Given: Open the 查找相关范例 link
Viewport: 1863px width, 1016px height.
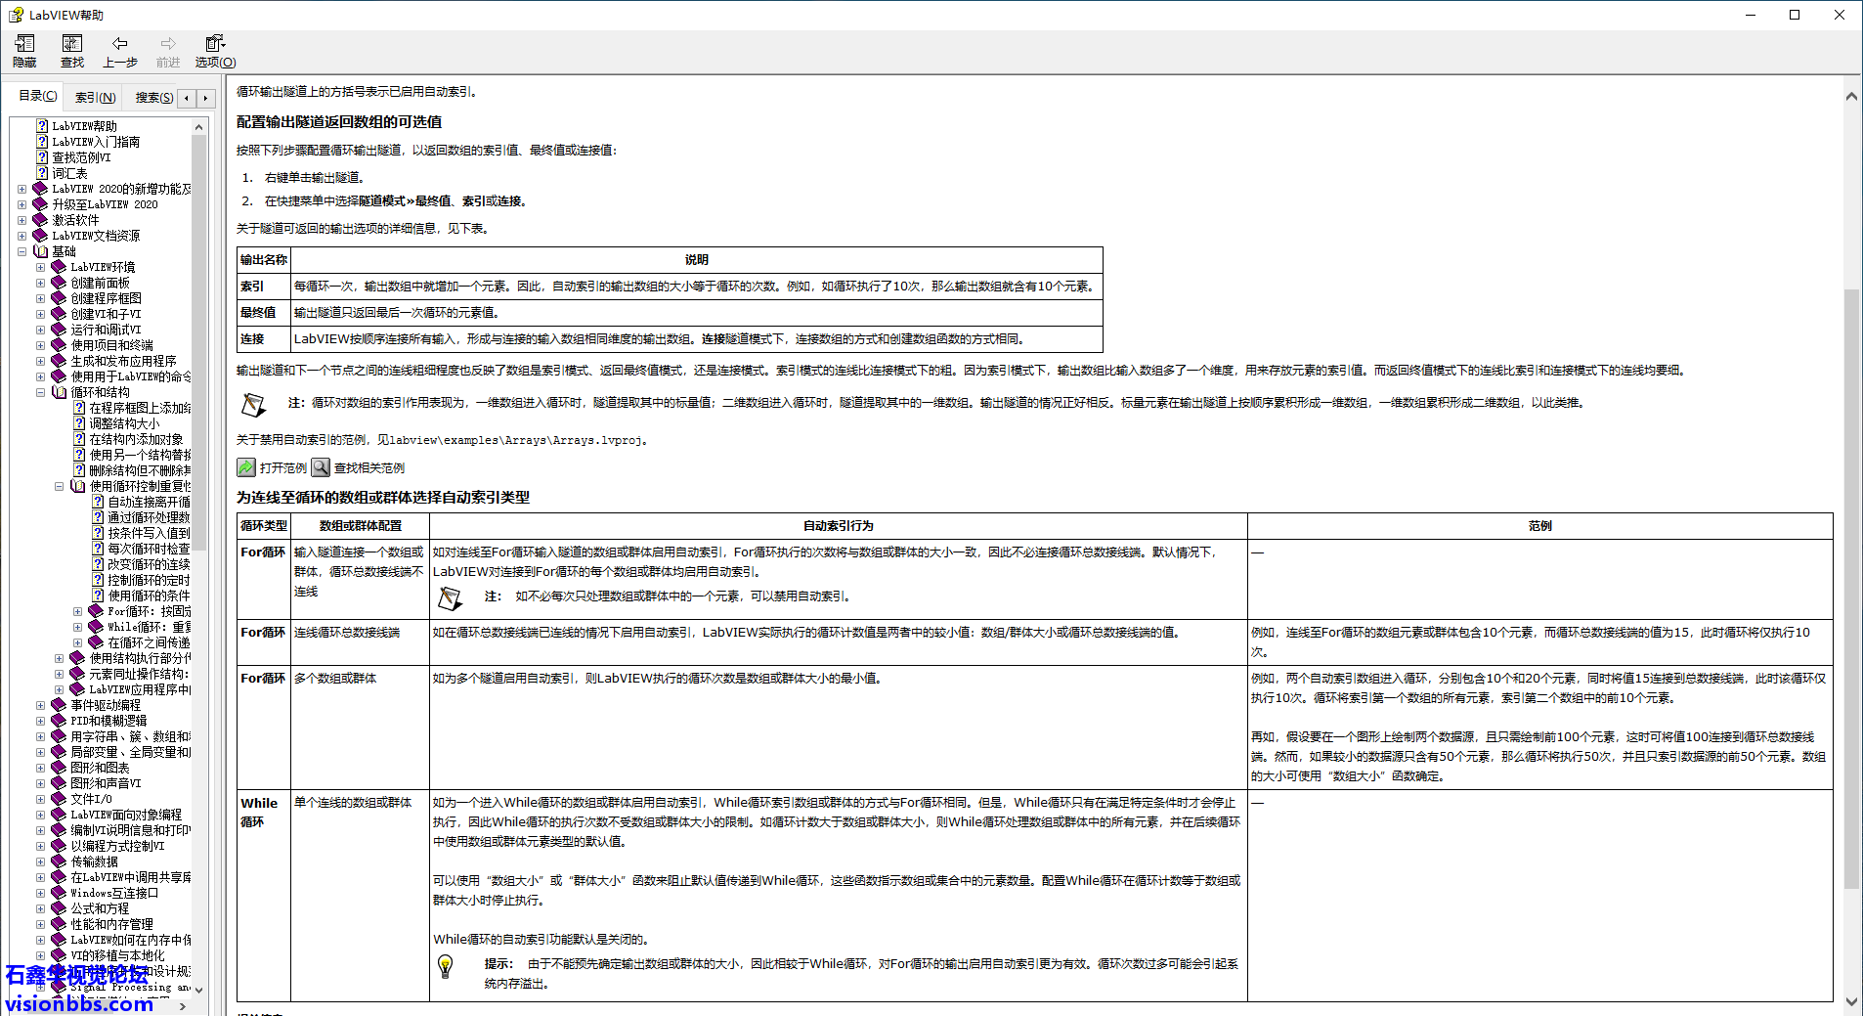Looking at the screenshot, I should point(368,468).
